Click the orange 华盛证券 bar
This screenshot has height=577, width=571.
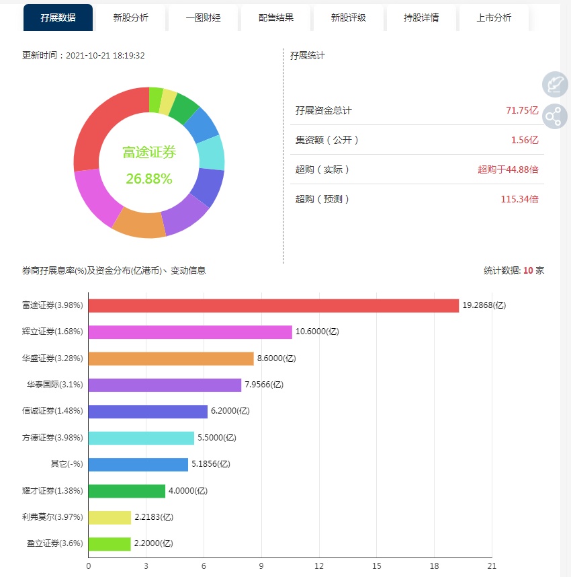click(x=171, y=358)
